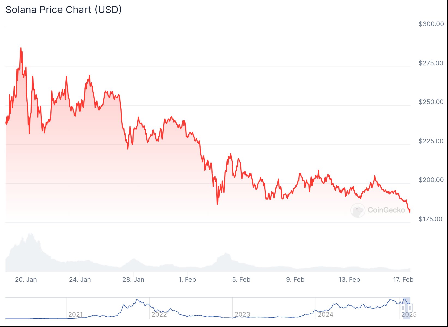Click the $200.00 price axis label
Screen dimensions: 448x327
(431, 180)
